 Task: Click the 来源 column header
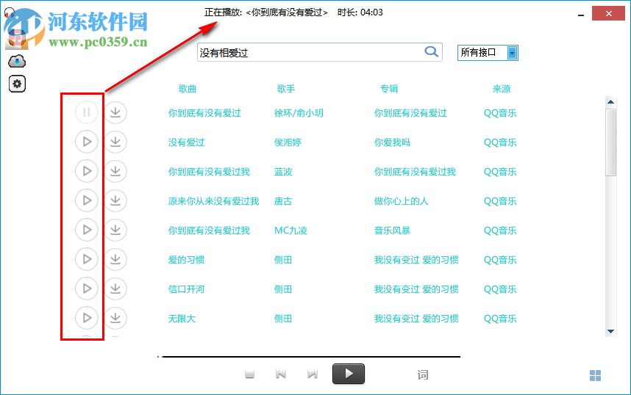click(x=502, y=89)
